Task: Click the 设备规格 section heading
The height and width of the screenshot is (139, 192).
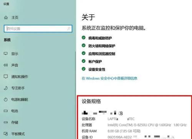Action: point(91,101)
